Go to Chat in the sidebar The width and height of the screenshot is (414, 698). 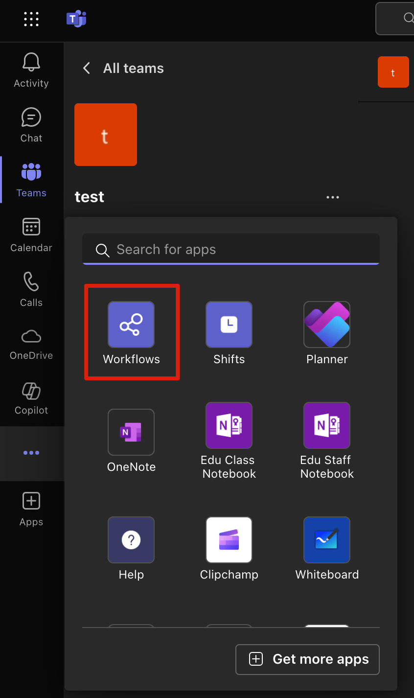coord(31,125)
